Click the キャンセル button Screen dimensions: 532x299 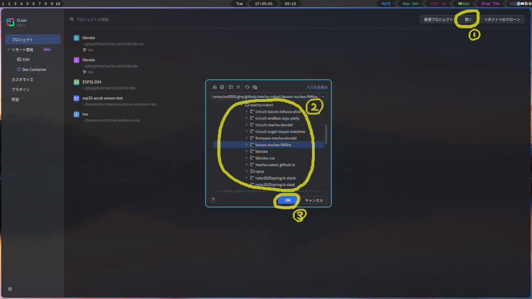(x=314, y=200)
